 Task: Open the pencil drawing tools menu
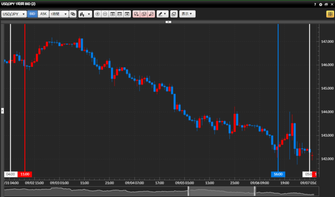(162, 14)
